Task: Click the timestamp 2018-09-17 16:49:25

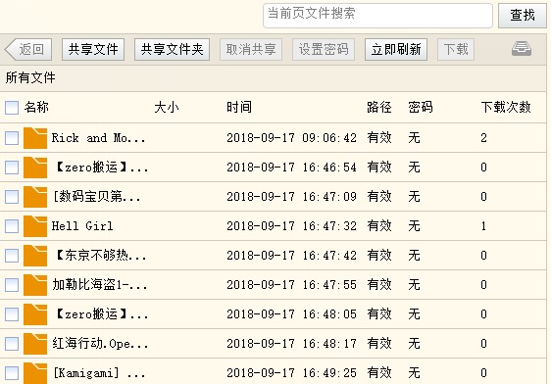Action: coord(291,373)
